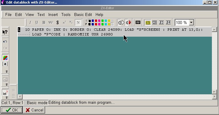Open the Insert menu
The width and height of the screenshot is (219, 115).
click(x=53, y=14)
